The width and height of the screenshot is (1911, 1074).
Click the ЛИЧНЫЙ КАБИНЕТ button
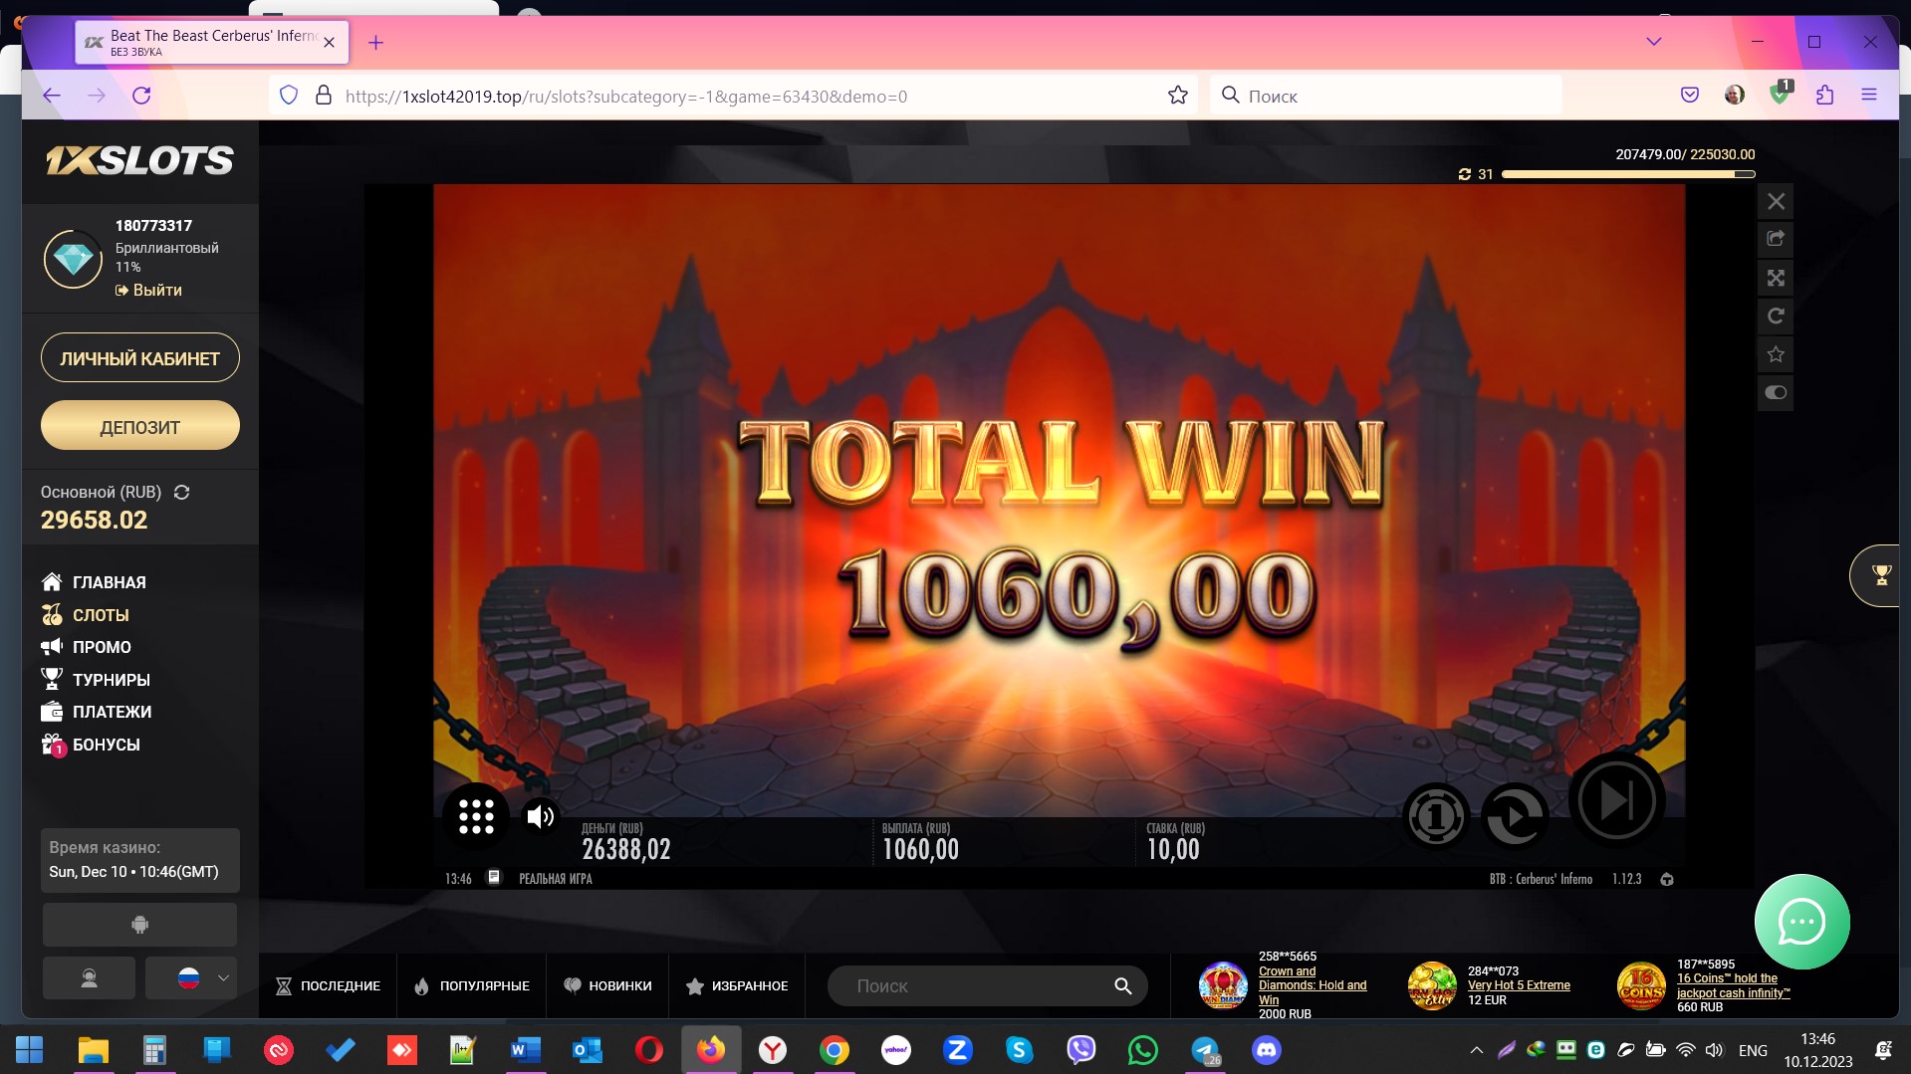pos(140,358)
